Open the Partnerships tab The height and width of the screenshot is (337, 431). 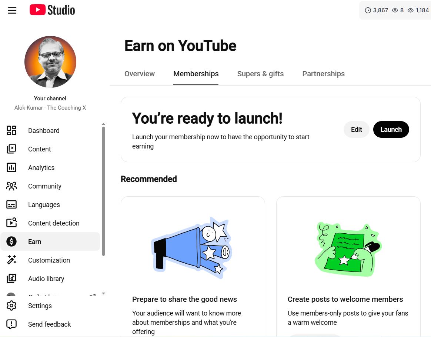tap(323, 74)
